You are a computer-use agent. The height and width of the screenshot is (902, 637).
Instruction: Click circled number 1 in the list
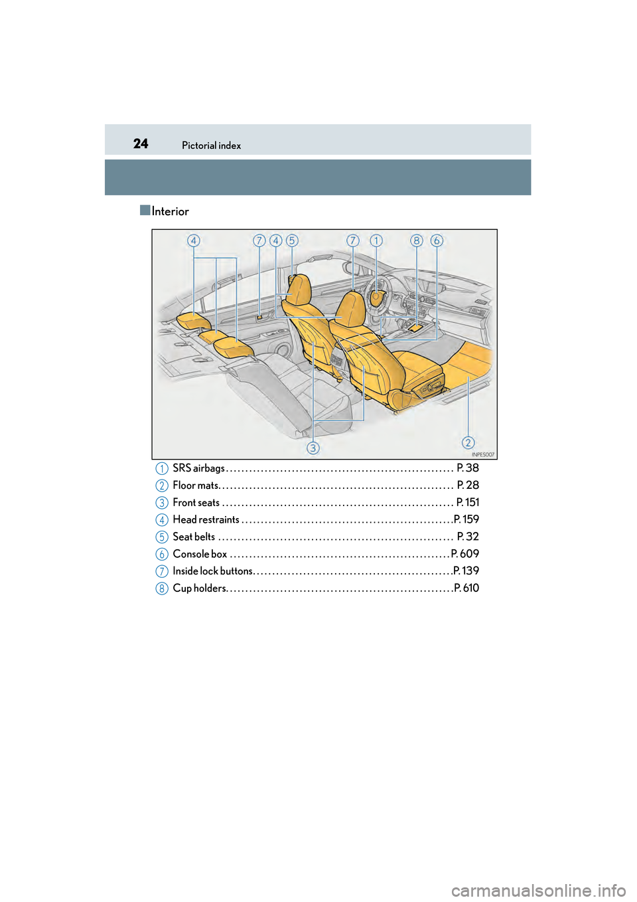pos(162,469)
